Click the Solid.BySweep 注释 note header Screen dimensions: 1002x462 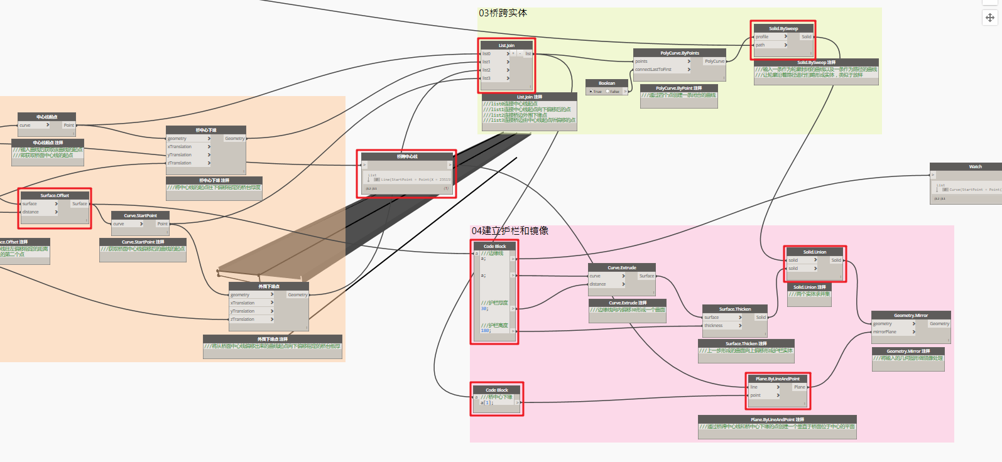[x=817, y=63]
